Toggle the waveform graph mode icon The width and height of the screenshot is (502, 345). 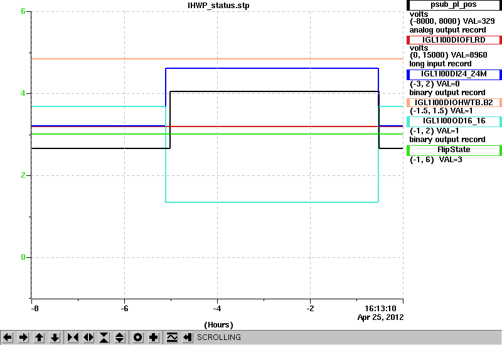coord(172,337)
